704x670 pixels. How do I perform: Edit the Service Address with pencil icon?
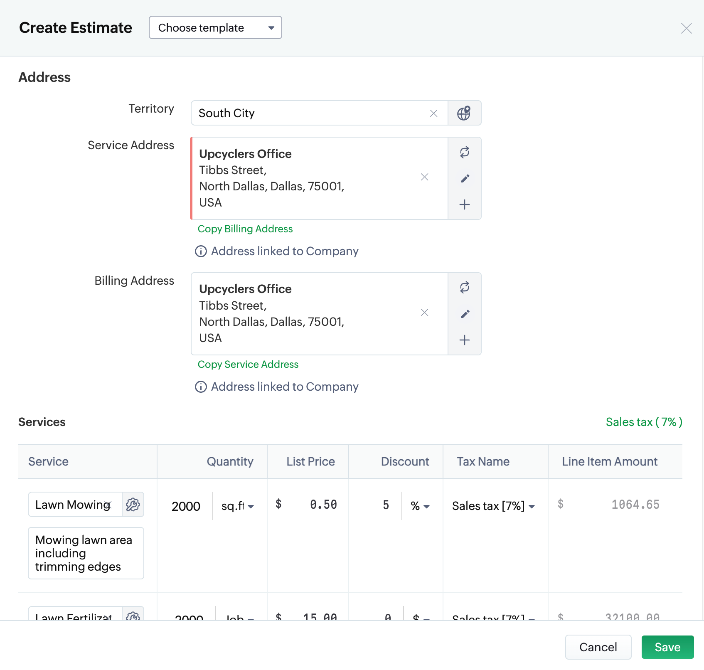[465, 178]
